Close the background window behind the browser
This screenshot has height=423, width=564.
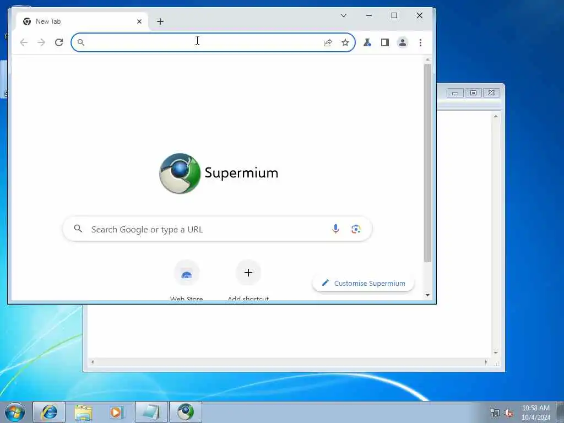click(x=491, y=93)
